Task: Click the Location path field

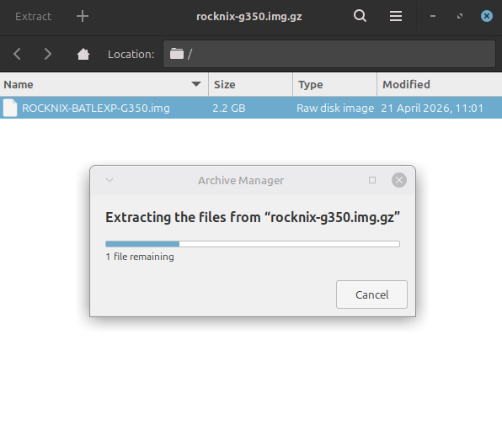Action: [x=329, y=54]
